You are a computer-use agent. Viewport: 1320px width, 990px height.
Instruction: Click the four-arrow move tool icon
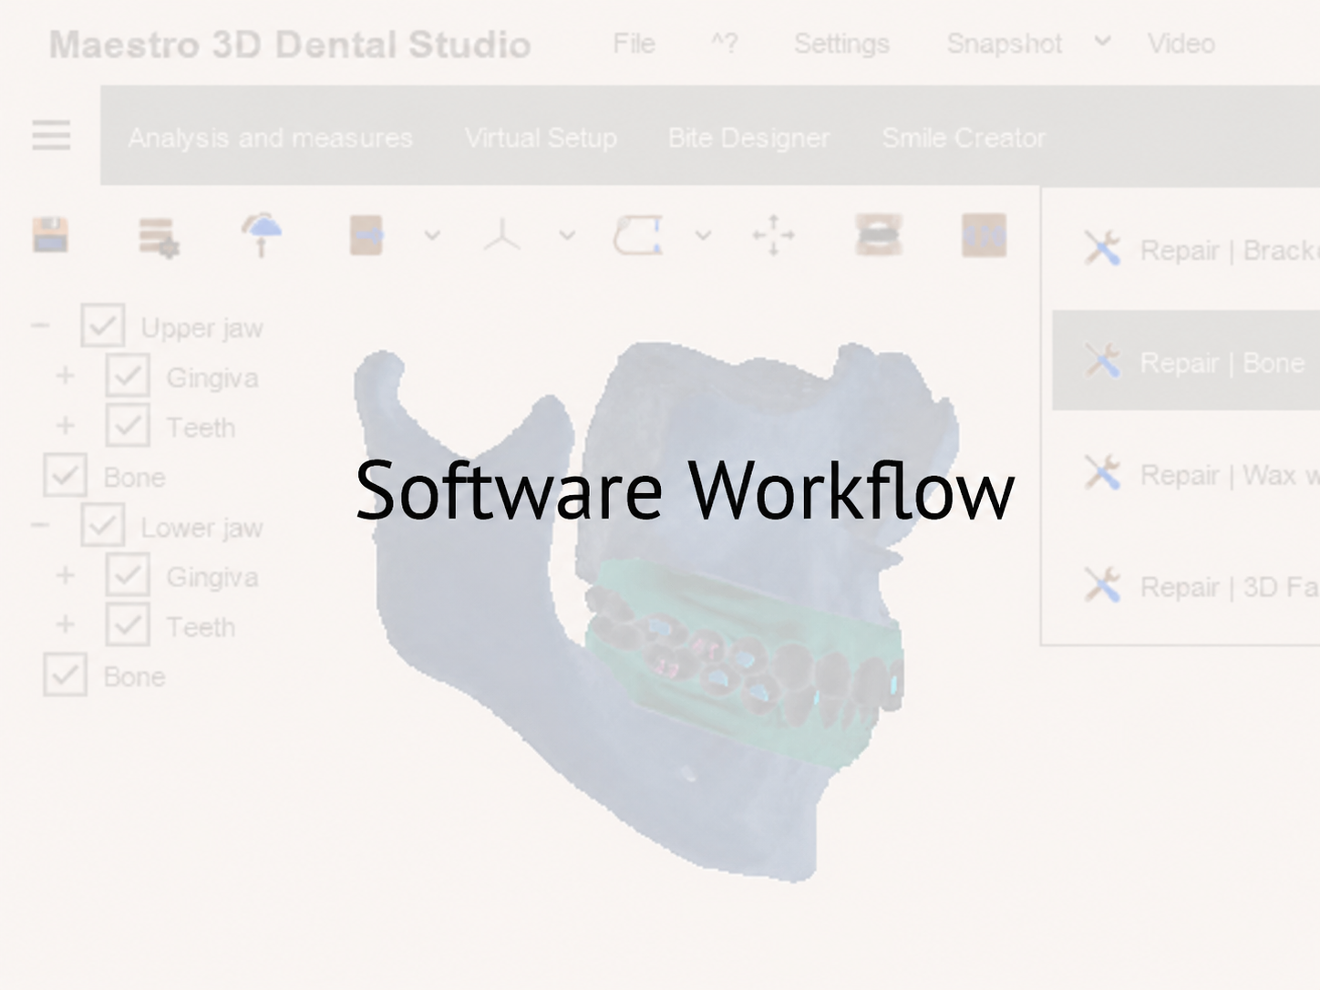point(773,235)
